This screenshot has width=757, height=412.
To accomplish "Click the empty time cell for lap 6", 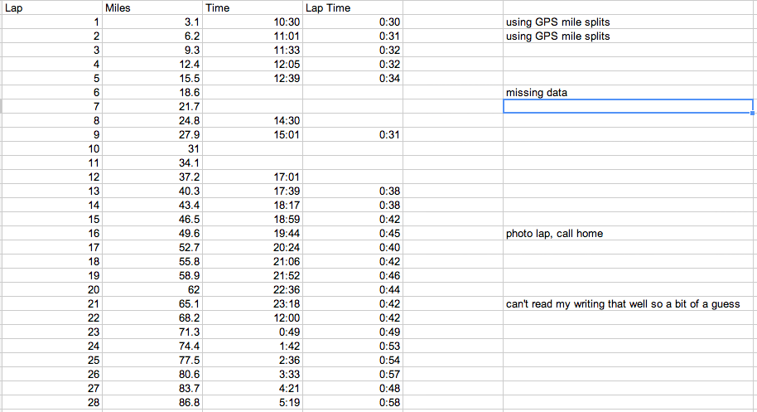I will [253, 93].
